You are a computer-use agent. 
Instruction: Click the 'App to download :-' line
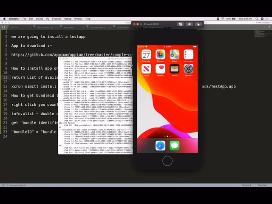click(x=31, y=45)
